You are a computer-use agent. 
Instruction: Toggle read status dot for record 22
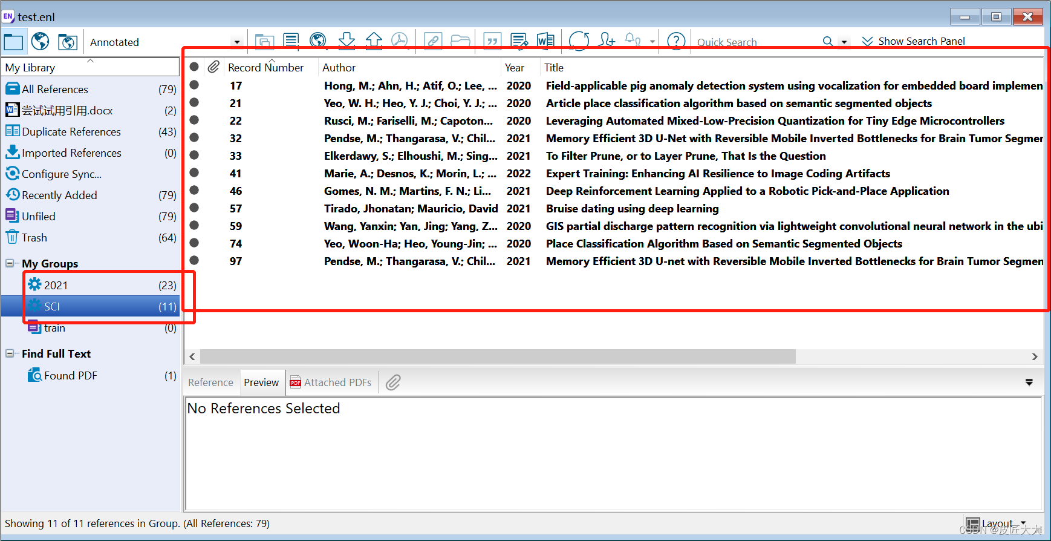click(x=194, y=120)
